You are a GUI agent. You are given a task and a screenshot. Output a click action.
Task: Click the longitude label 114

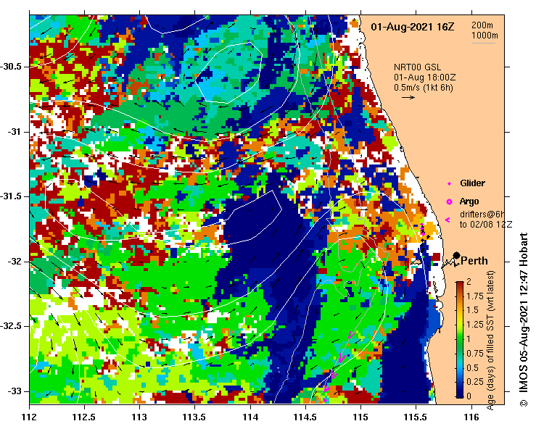click(250, 417)
